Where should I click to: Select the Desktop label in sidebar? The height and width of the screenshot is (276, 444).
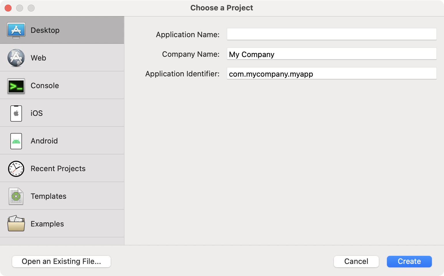[45, 30]
